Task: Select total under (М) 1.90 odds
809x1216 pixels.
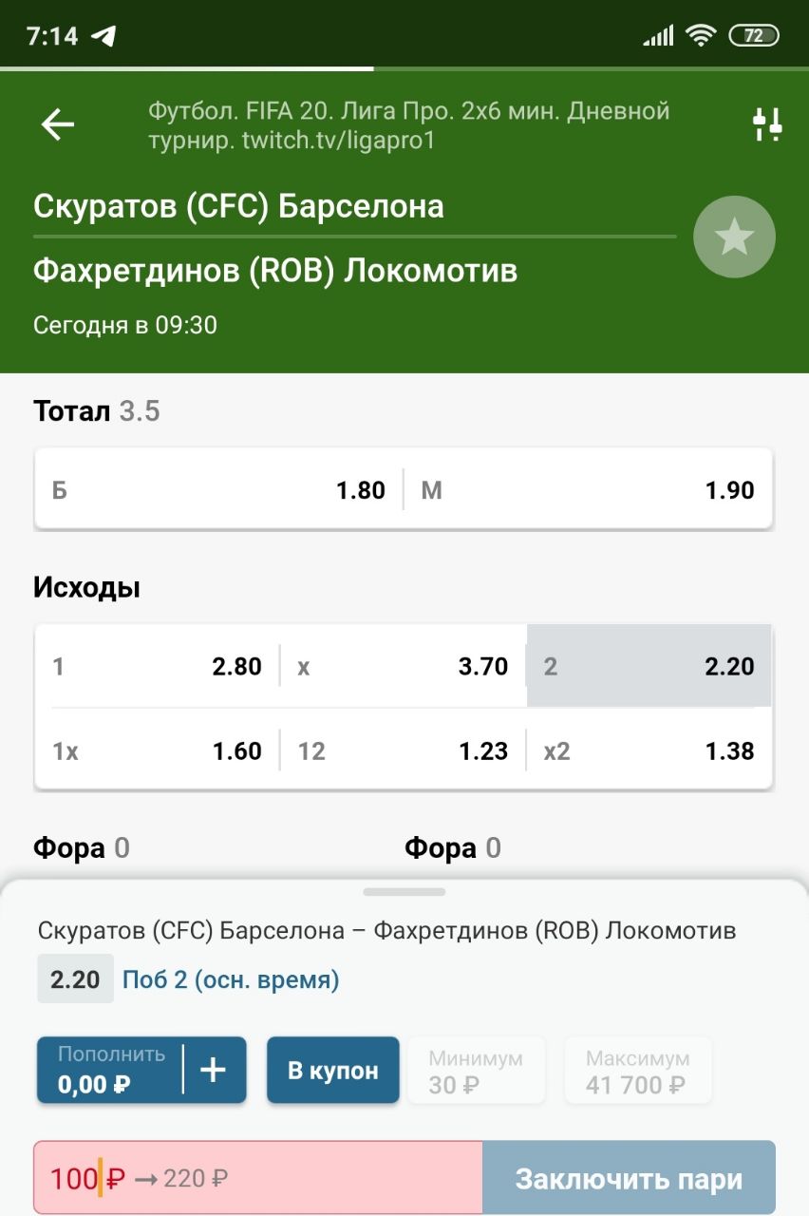Action: pyautogui.click(x=588, y=490)
